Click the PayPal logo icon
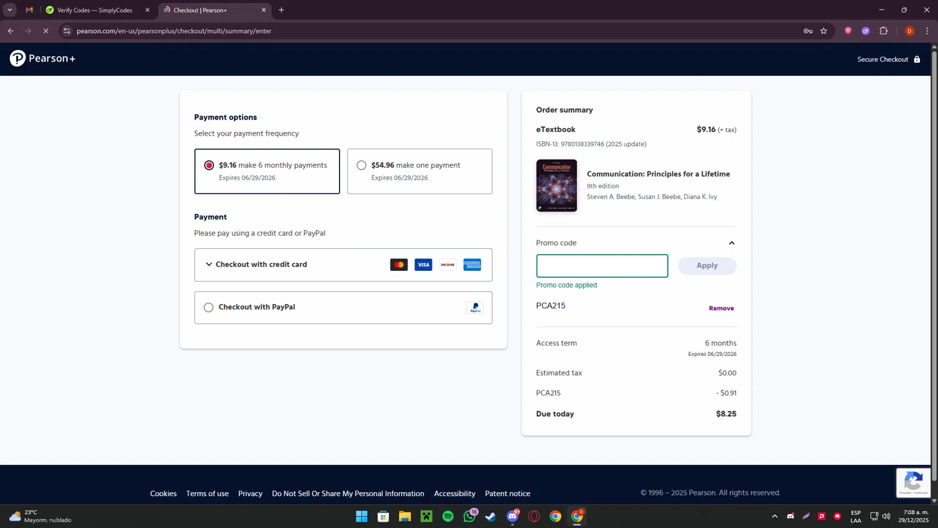The image size is (938, 528). (475, 307)
